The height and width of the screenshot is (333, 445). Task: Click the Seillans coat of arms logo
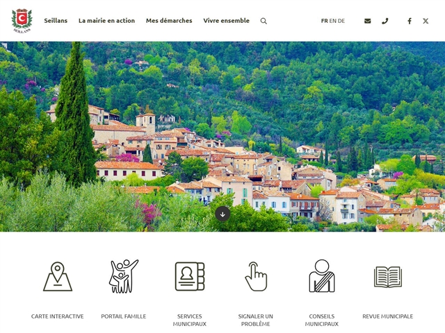[x=22, y=21]
